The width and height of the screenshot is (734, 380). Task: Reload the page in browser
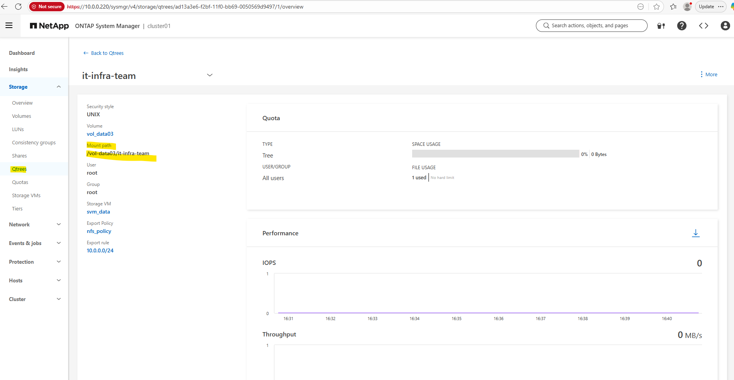[18, 7]
